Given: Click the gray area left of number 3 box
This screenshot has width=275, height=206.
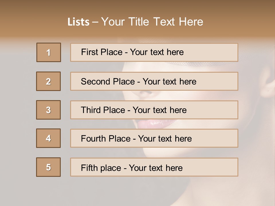Looking at the screenshot, I should tap(17, 110).
